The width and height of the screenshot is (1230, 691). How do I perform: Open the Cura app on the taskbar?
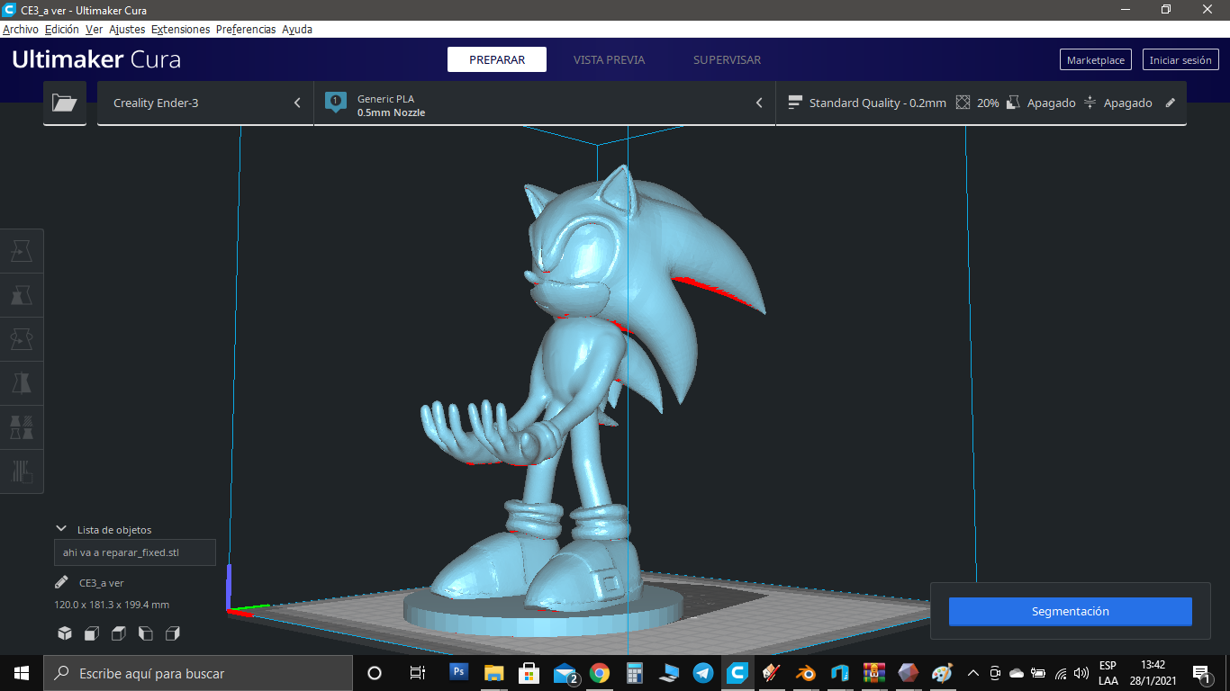[739, 672]
